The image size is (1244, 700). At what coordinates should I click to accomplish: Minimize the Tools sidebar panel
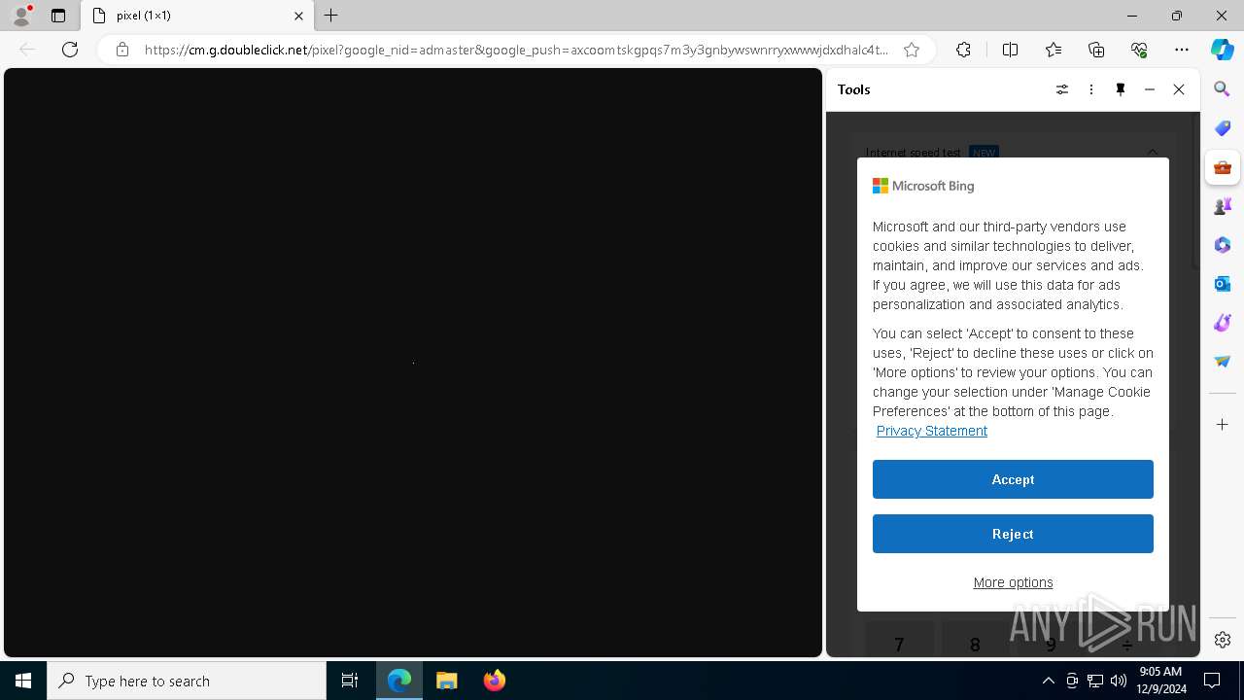point(1150,89)
